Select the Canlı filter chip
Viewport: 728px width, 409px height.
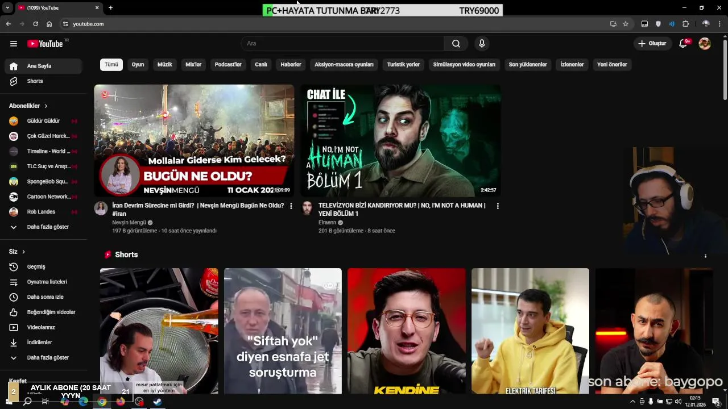click(261, 65)
